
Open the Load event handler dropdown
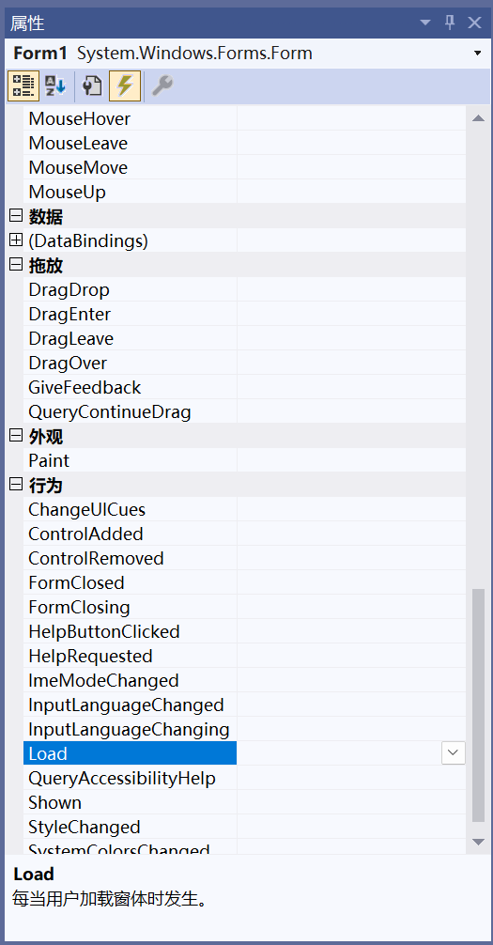pos(454,753)
